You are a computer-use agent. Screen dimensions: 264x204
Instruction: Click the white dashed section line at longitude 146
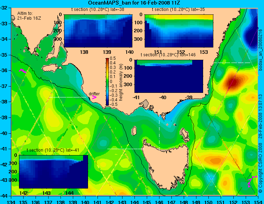pos(159,130)
